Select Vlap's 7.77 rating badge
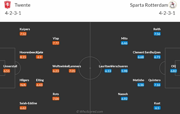 coord(56,43)
